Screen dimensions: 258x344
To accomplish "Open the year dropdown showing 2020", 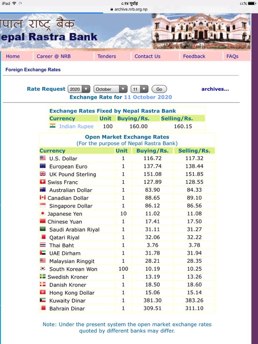I will click(x=79, y=89).
